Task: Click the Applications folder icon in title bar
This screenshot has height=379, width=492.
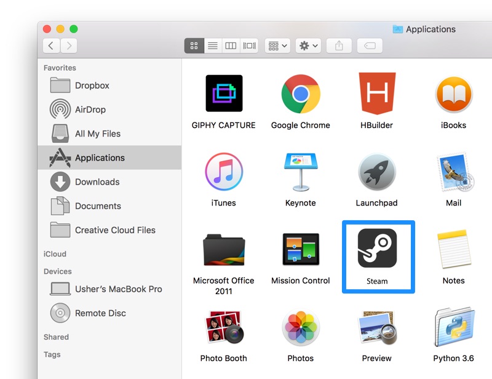Action: pyautogui.click(x=397, y=29)
